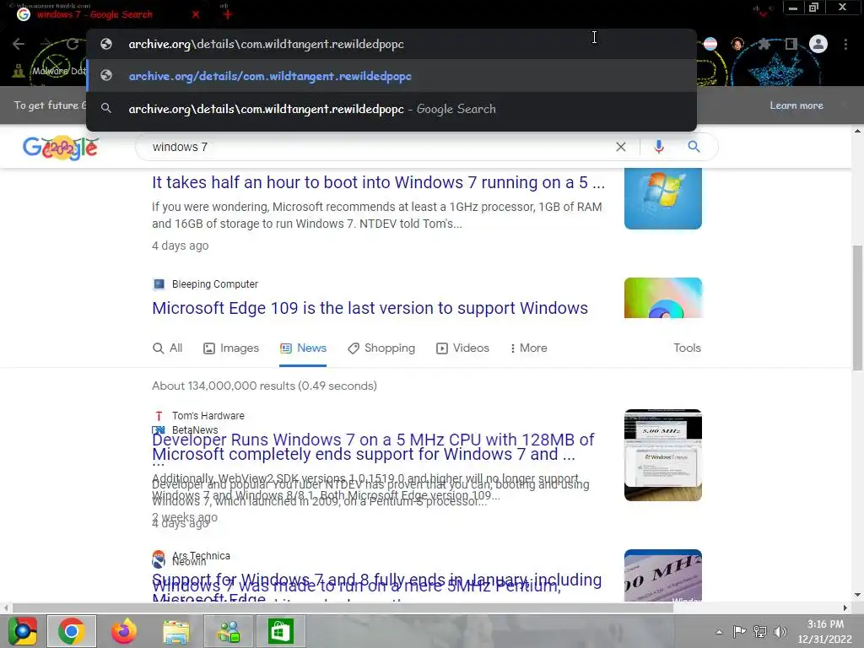The image size is (864, 648).
Task: Click the striped round extension icon
Action: (x=710, y=44)
